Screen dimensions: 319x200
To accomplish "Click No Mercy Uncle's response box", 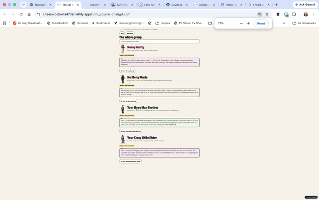I will coord(159,92).
